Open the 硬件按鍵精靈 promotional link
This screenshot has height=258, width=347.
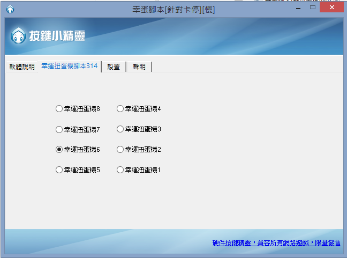(276, 244)
